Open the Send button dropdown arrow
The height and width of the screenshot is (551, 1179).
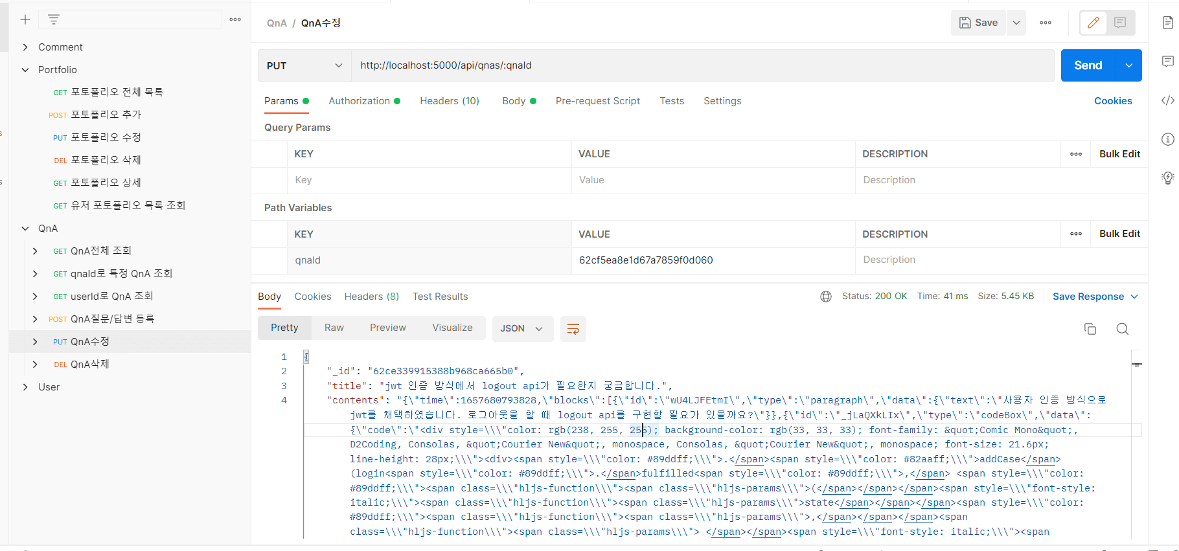[1129, 65]
